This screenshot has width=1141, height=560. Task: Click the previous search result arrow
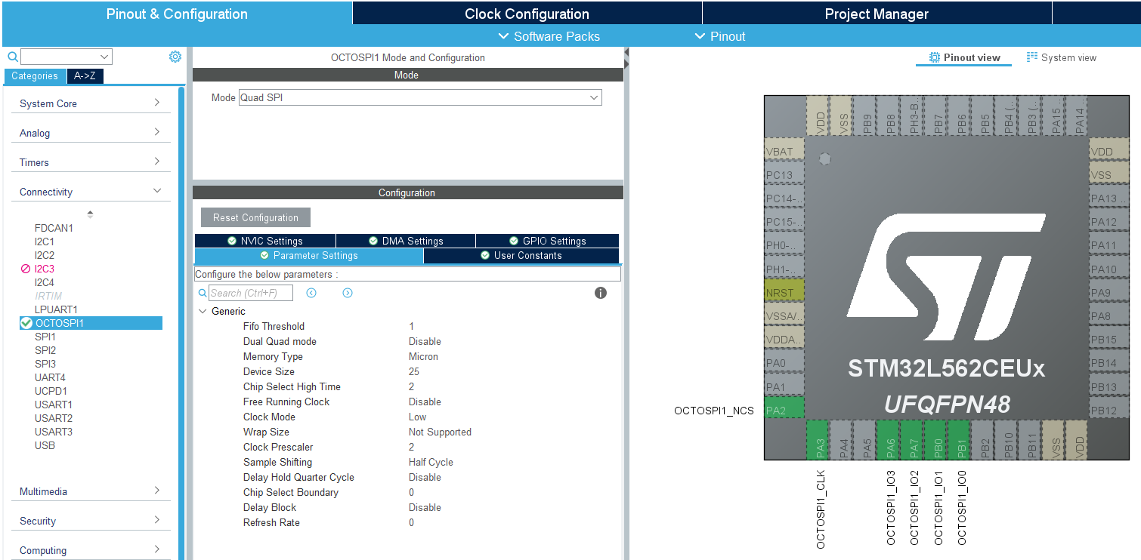[x=311, y=293]
